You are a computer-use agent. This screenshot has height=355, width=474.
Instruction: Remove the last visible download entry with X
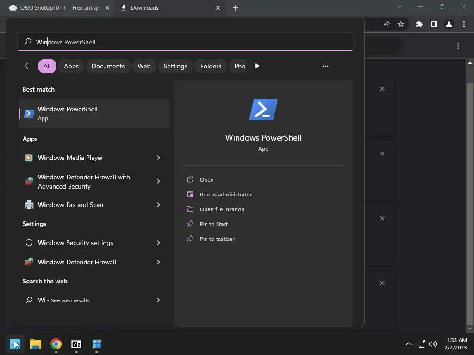[382, 283]
